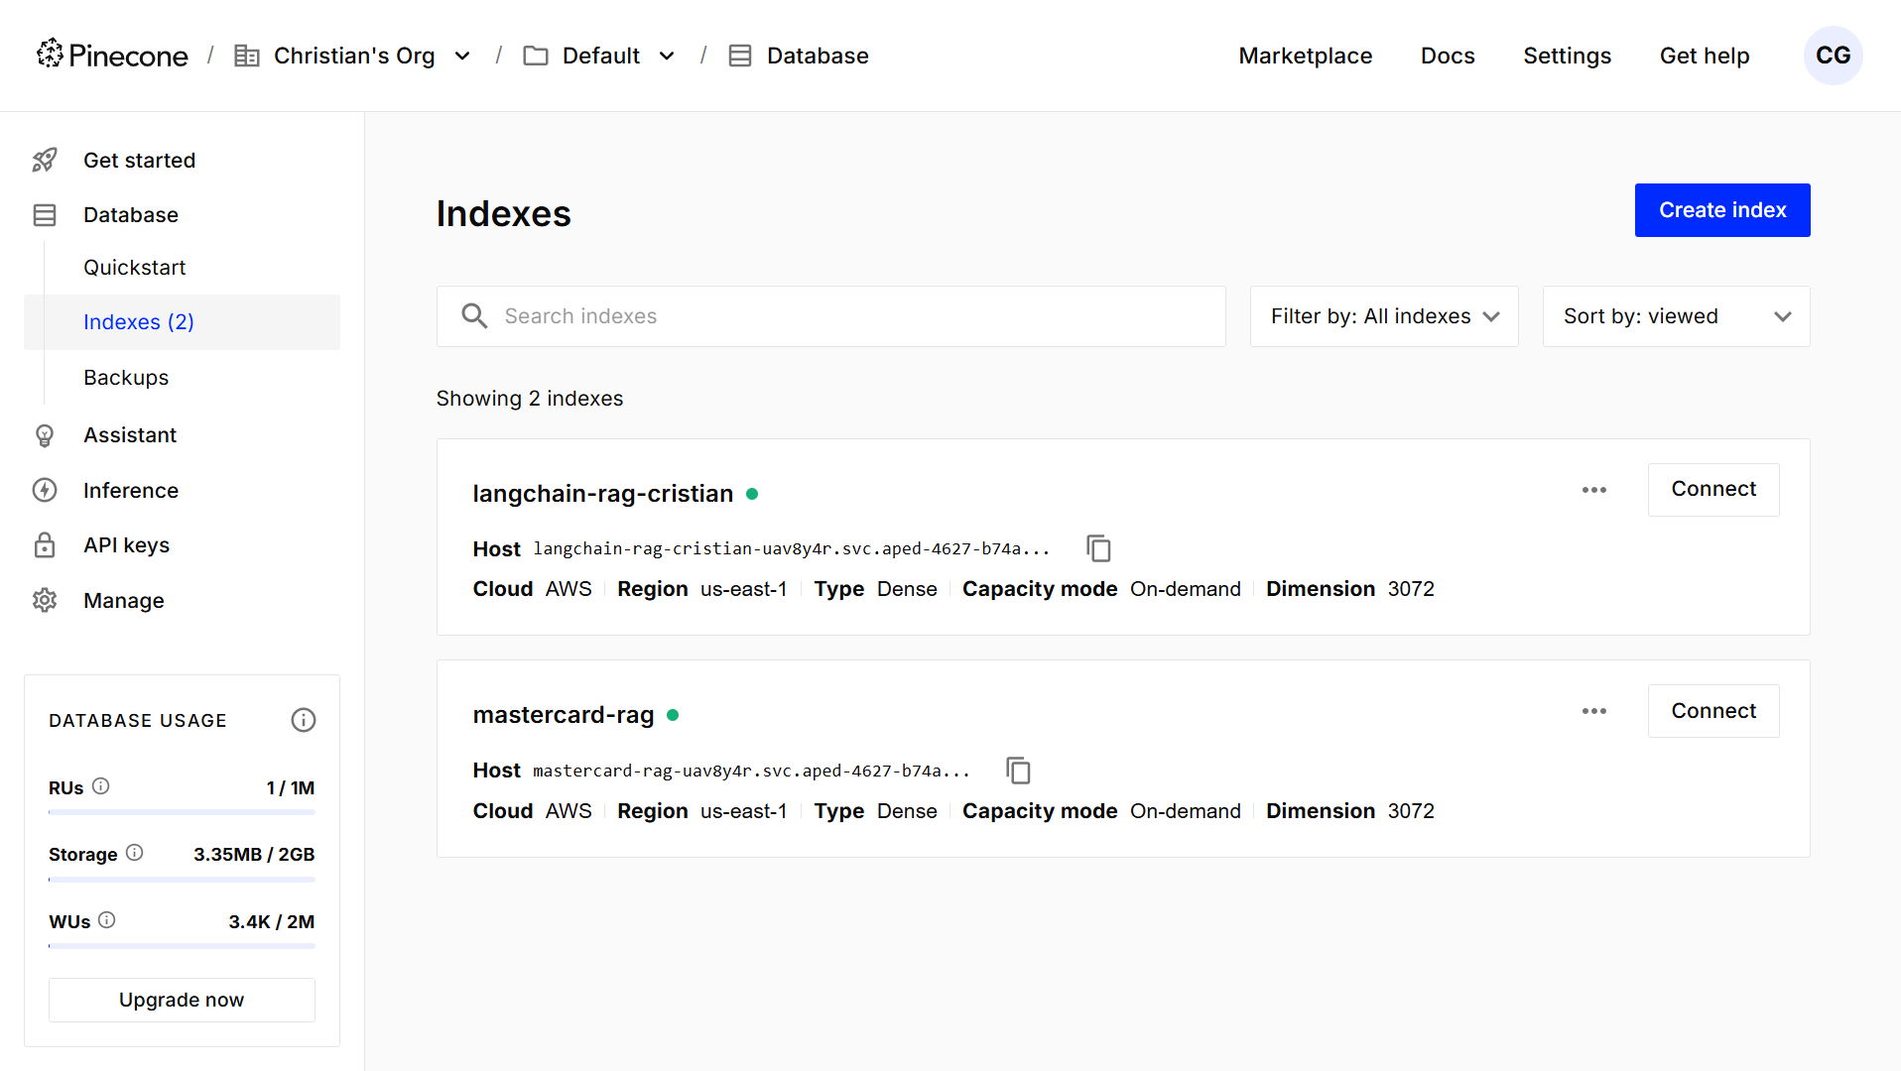The image size is (1901, 1071).
Task: Connect to the mastercard-rag index
Action: coord(1713,711)
